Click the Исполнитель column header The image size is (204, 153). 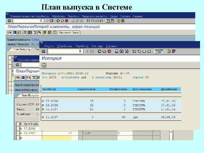[x=142, y=89]
